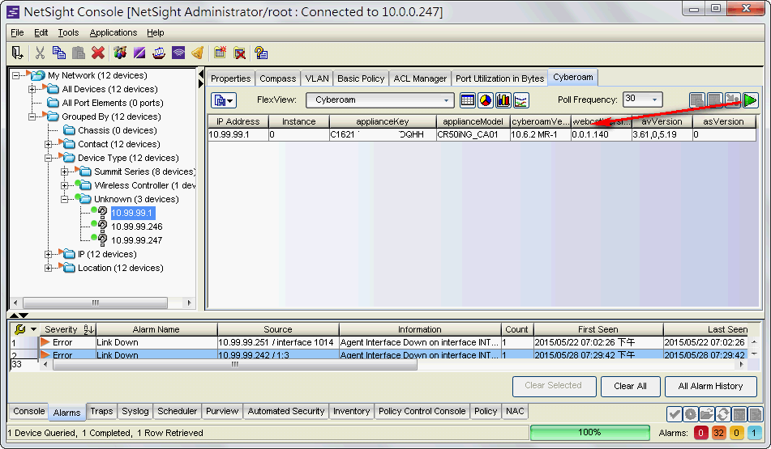
Task: Show FlexView line graph view
Action: pyautogui.click(x=520, y=100)
